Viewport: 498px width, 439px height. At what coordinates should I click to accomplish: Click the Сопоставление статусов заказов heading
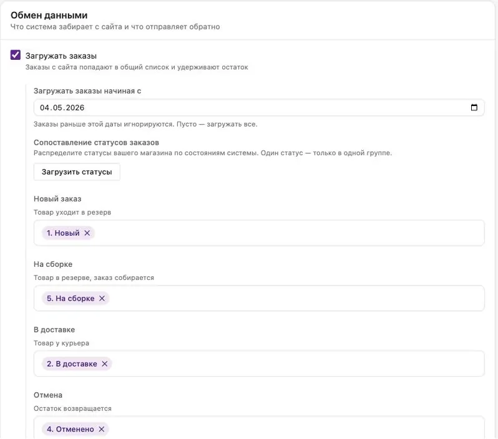tap(96, 143)
